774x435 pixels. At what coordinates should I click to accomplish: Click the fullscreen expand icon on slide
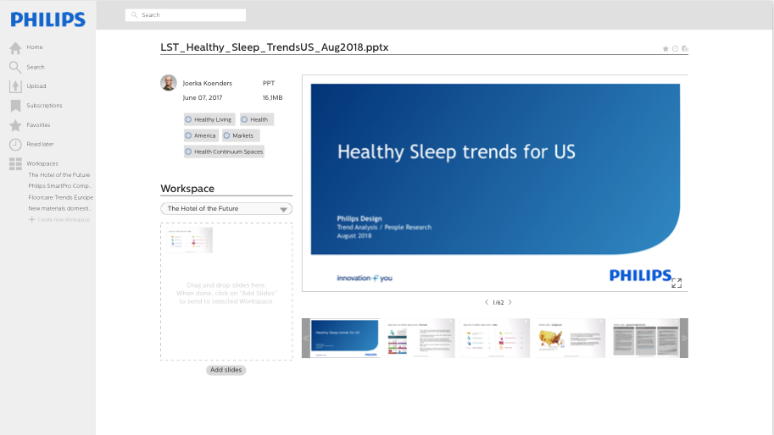(x=677, y=284)
